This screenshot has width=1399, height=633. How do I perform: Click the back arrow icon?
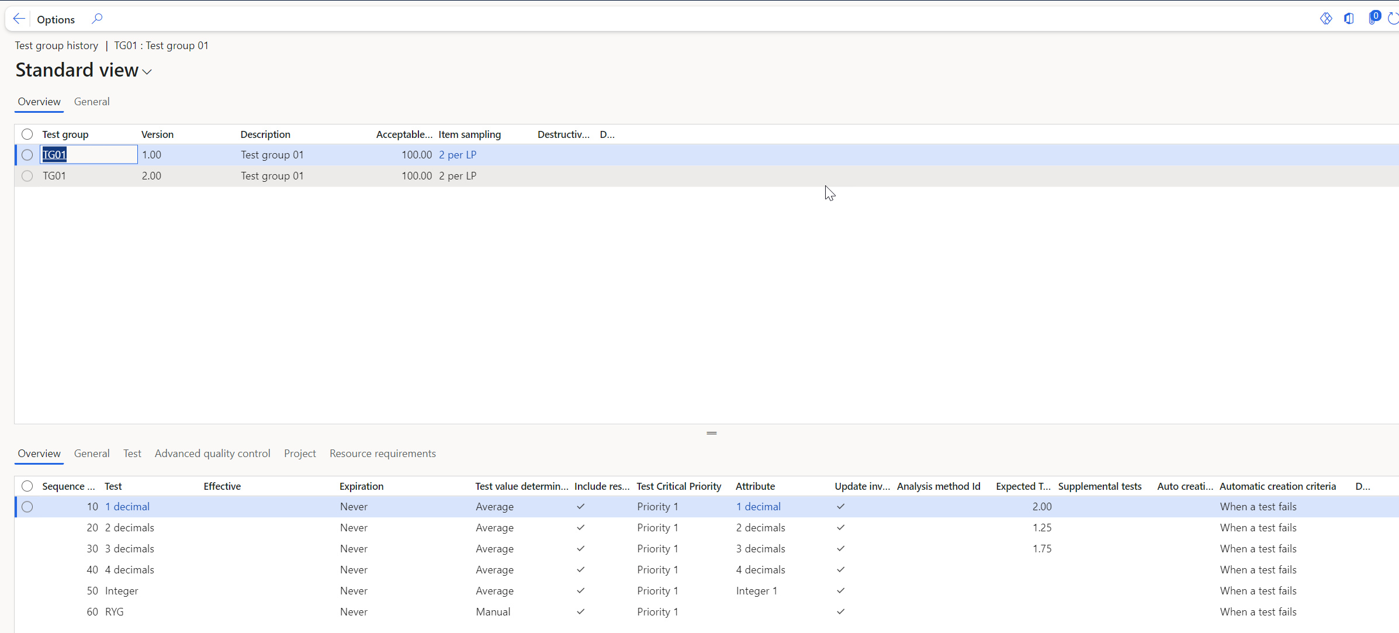[19, 19]
